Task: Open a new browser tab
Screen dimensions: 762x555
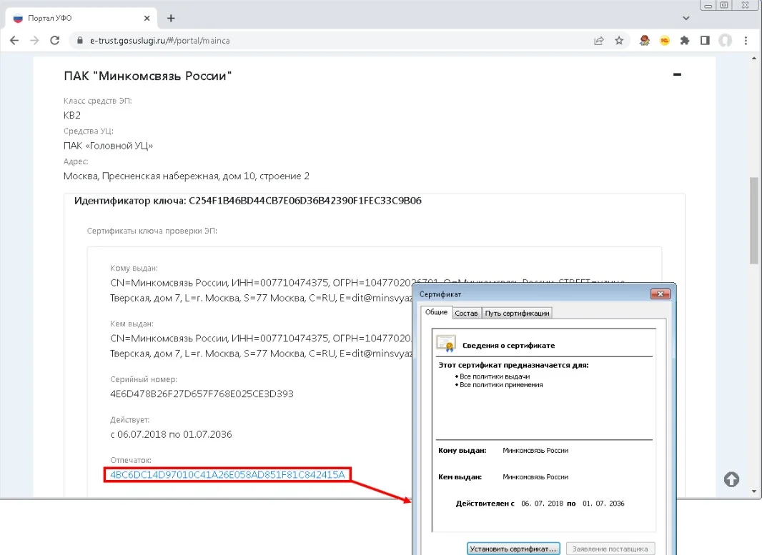Action: (171, 18)
